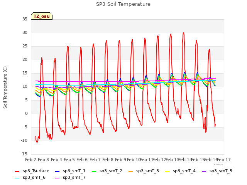Screen dimensions: 247x185
Task: Click the Feb 17 x-axis tick label
Action: click(x=224, y=160)
